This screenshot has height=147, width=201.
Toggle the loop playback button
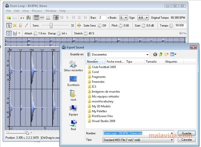point(56,18)
